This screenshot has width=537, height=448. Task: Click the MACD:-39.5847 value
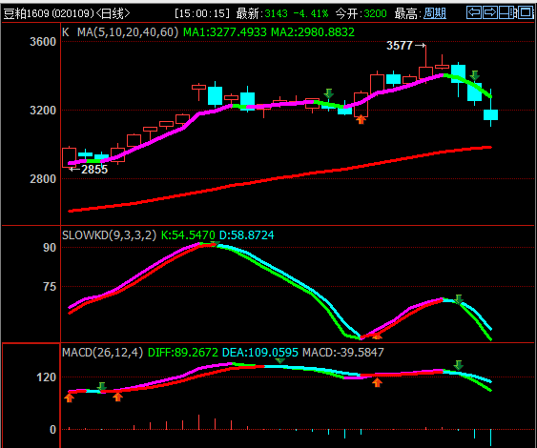click(343, 352)
